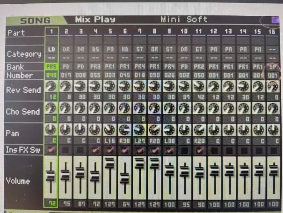Switch to the SONG tab
Screen dimensions: 283x213
pyautogui.click(x=35, y=20)
